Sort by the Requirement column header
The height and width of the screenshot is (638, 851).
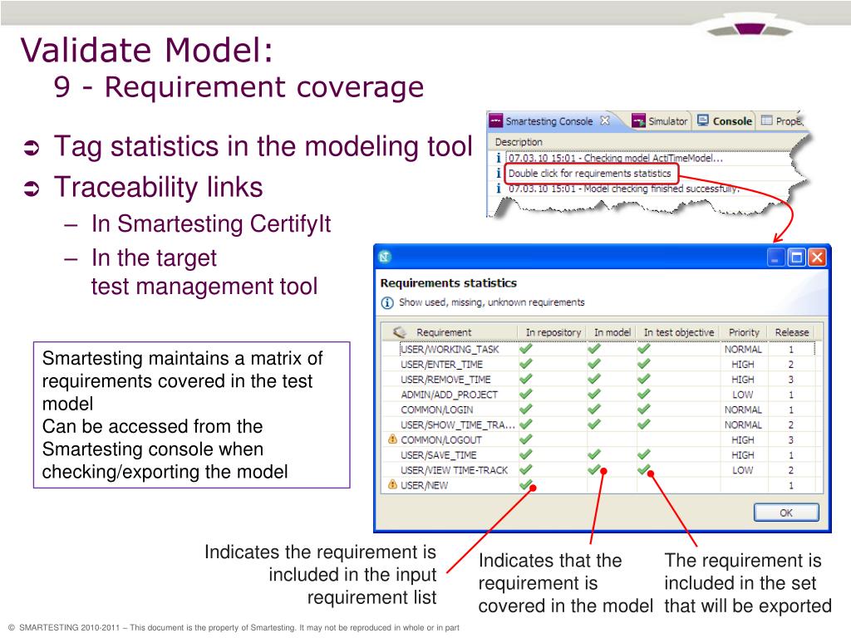coord(450,332)
